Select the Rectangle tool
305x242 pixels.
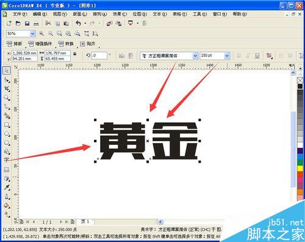pyautogui.click(x=7, y=125)
